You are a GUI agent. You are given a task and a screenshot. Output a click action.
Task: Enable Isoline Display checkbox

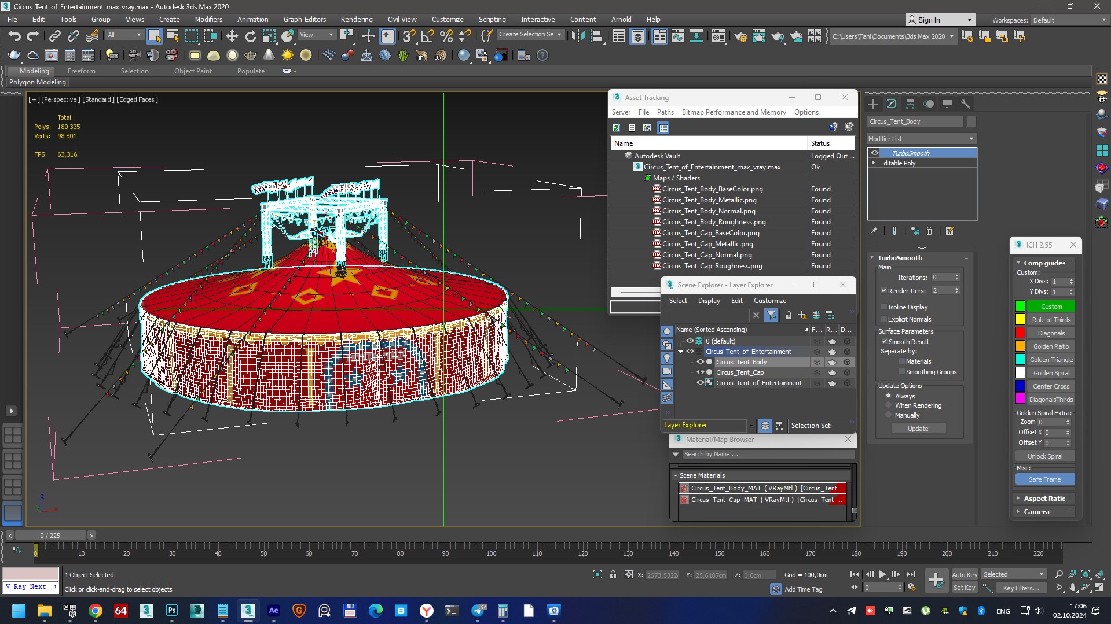(x=883, y=307)
